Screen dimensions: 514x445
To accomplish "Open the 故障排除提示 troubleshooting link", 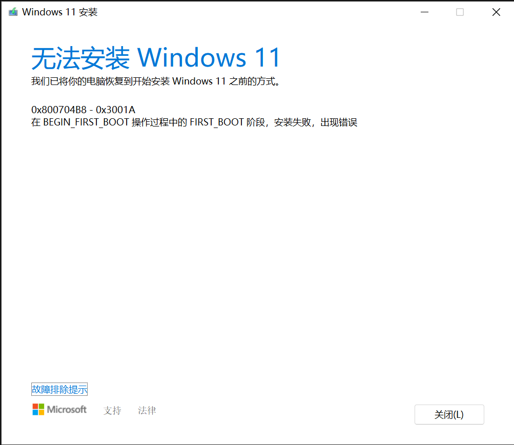I will [59, 389].
